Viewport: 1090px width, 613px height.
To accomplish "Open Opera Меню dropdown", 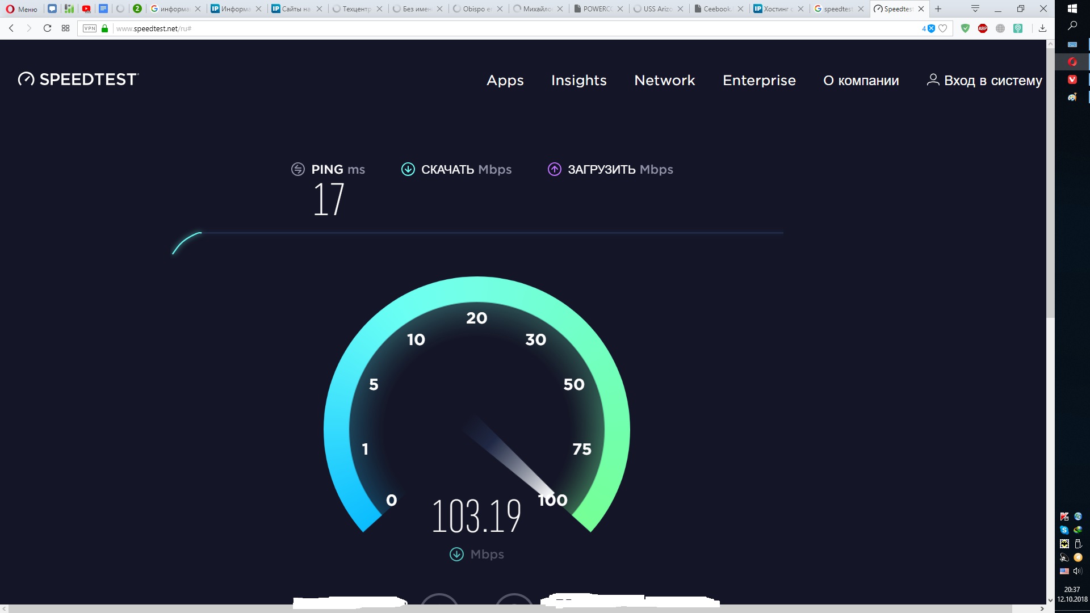I will click(22, 9).
